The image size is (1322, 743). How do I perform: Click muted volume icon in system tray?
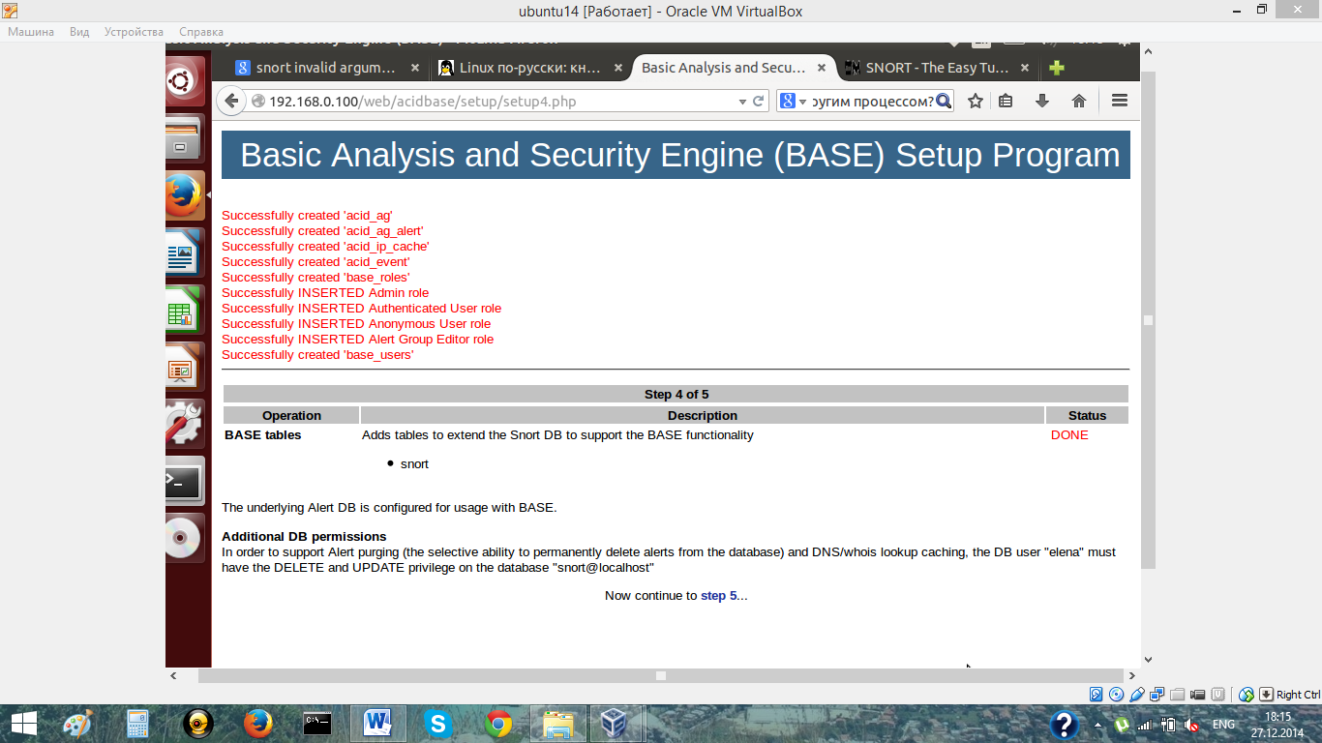[1192, 725]
